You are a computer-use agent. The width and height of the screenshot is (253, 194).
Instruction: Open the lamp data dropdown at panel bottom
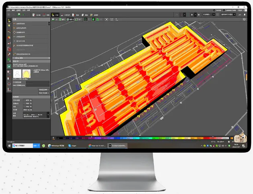tap(48, 115)
